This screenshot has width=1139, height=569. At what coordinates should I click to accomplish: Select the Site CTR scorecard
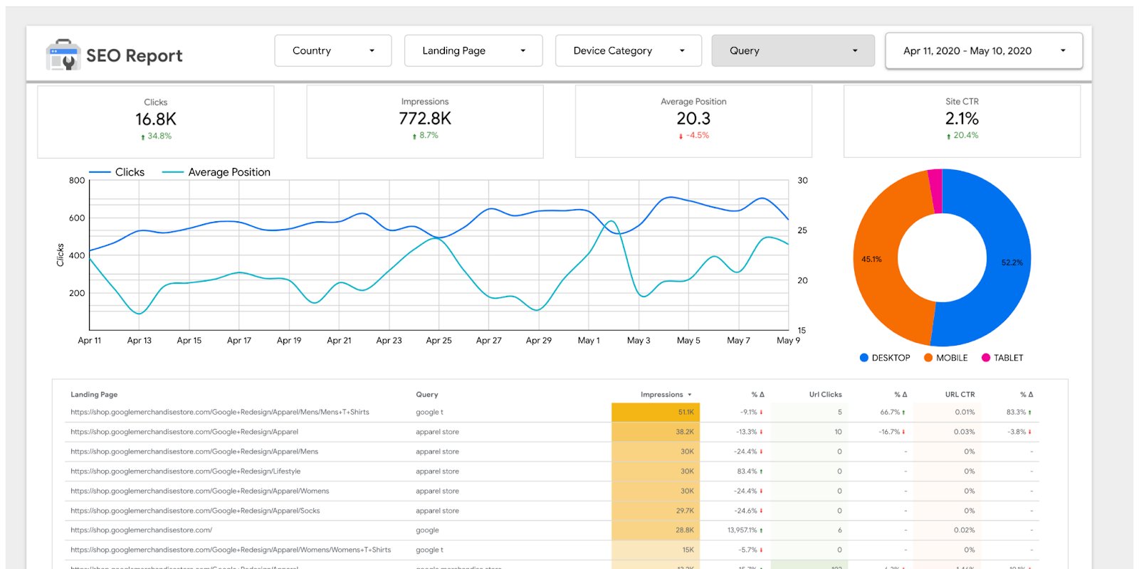coord(962,122)
